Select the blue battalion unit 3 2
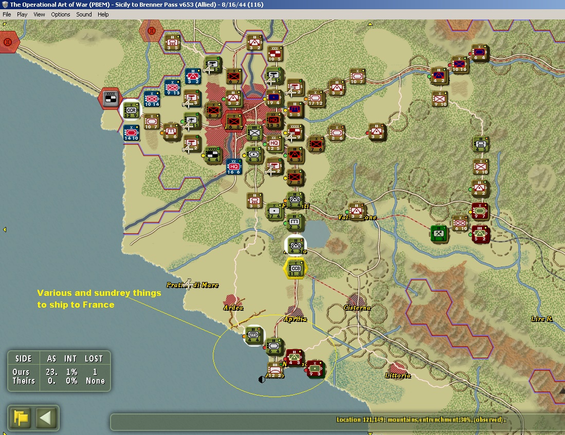The image size is (565, 435). (x=193, y=76)
